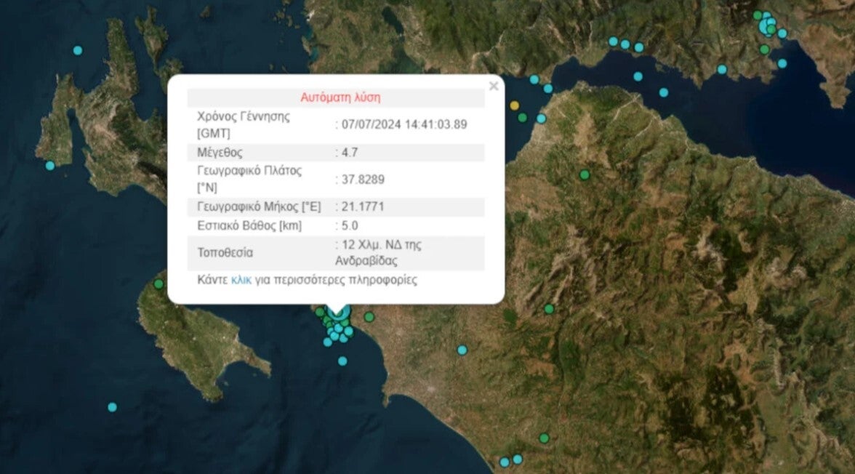This screenshot has width=855, height=474.
Task: Click the 'Μέγεθος' row label
Action: click(220, 153)
